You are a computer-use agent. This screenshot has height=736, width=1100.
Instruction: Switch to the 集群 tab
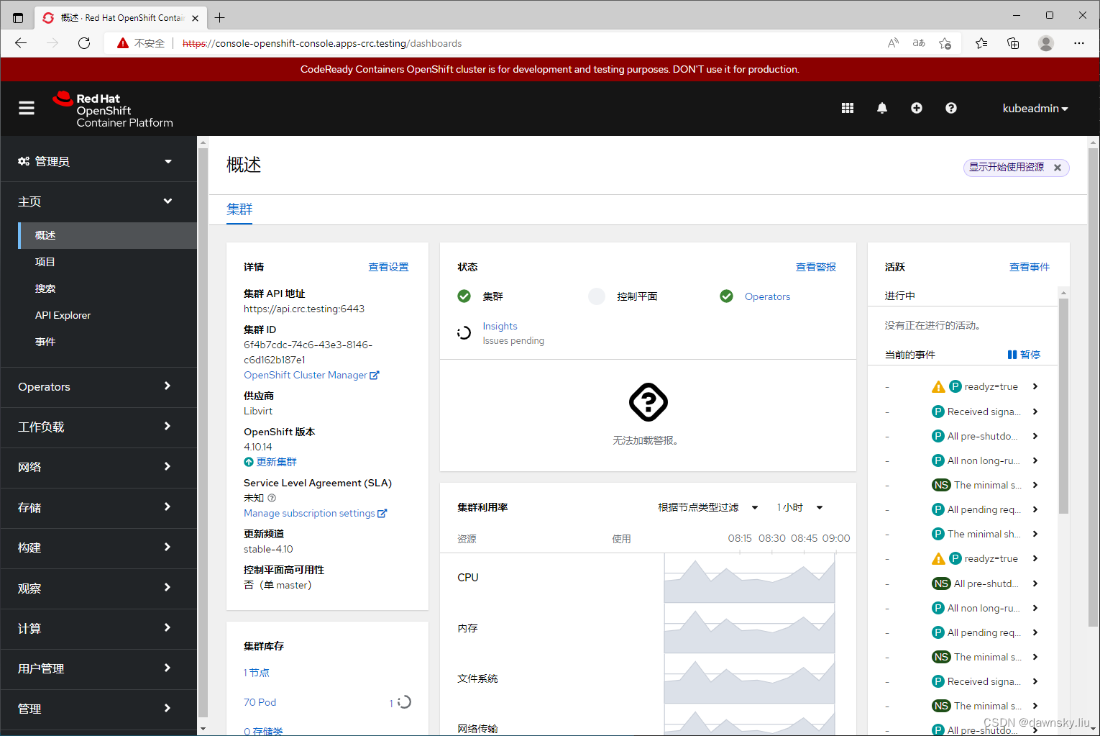tap(239, 209)
